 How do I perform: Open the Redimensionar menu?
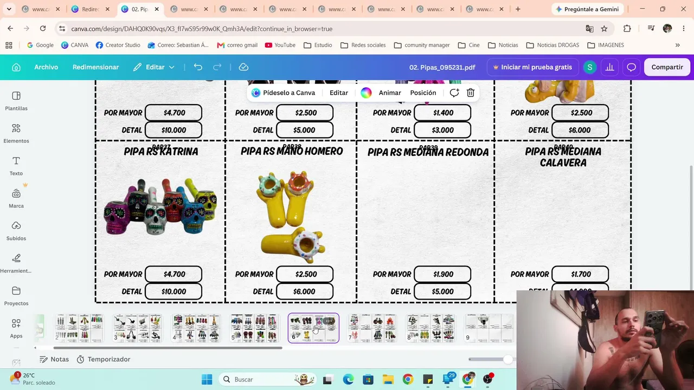[x=95, y=67]
